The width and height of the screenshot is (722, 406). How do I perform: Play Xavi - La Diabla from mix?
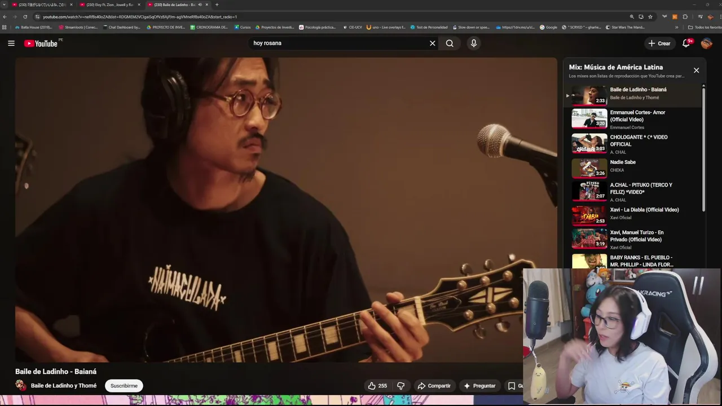(634, 215)
